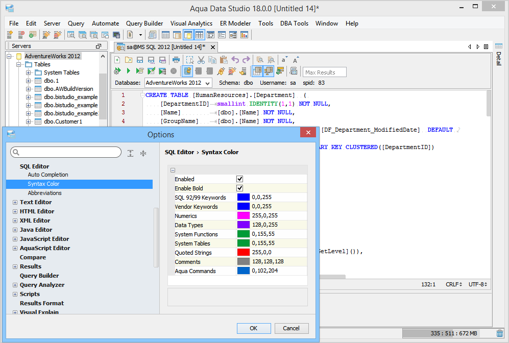
Task: Click the Find magnifier icon in editor toolbar
Action: 260,60
